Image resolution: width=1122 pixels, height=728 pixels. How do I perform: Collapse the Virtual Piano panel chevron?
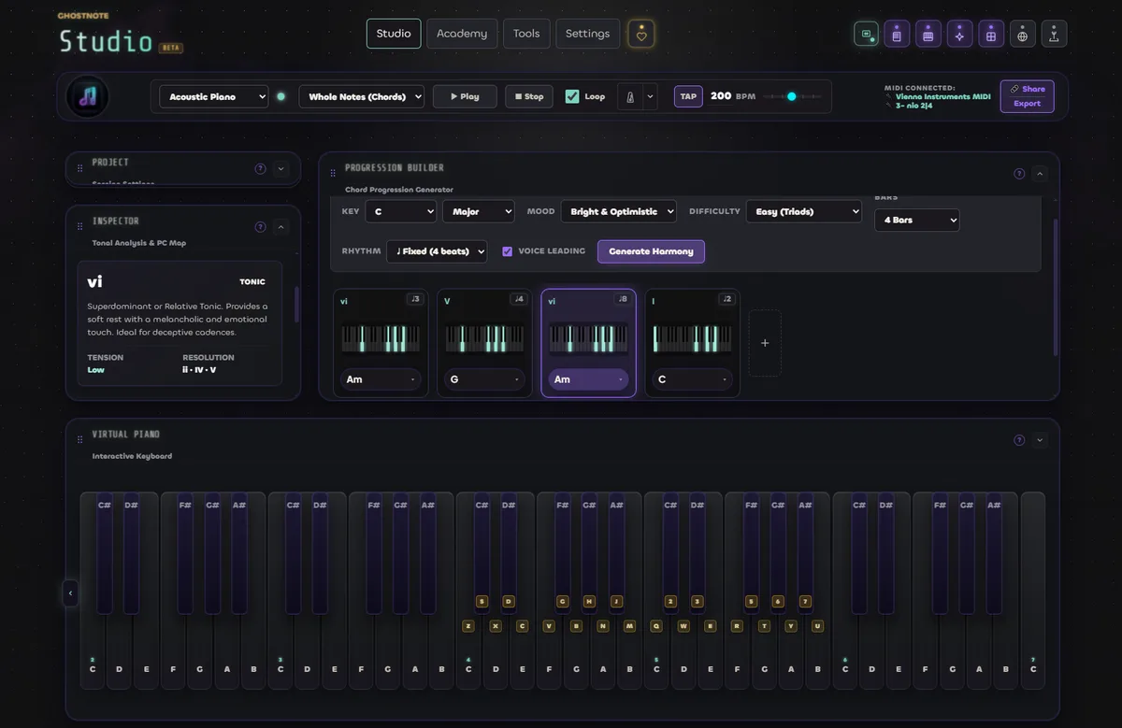click(x=1040, y=440)
